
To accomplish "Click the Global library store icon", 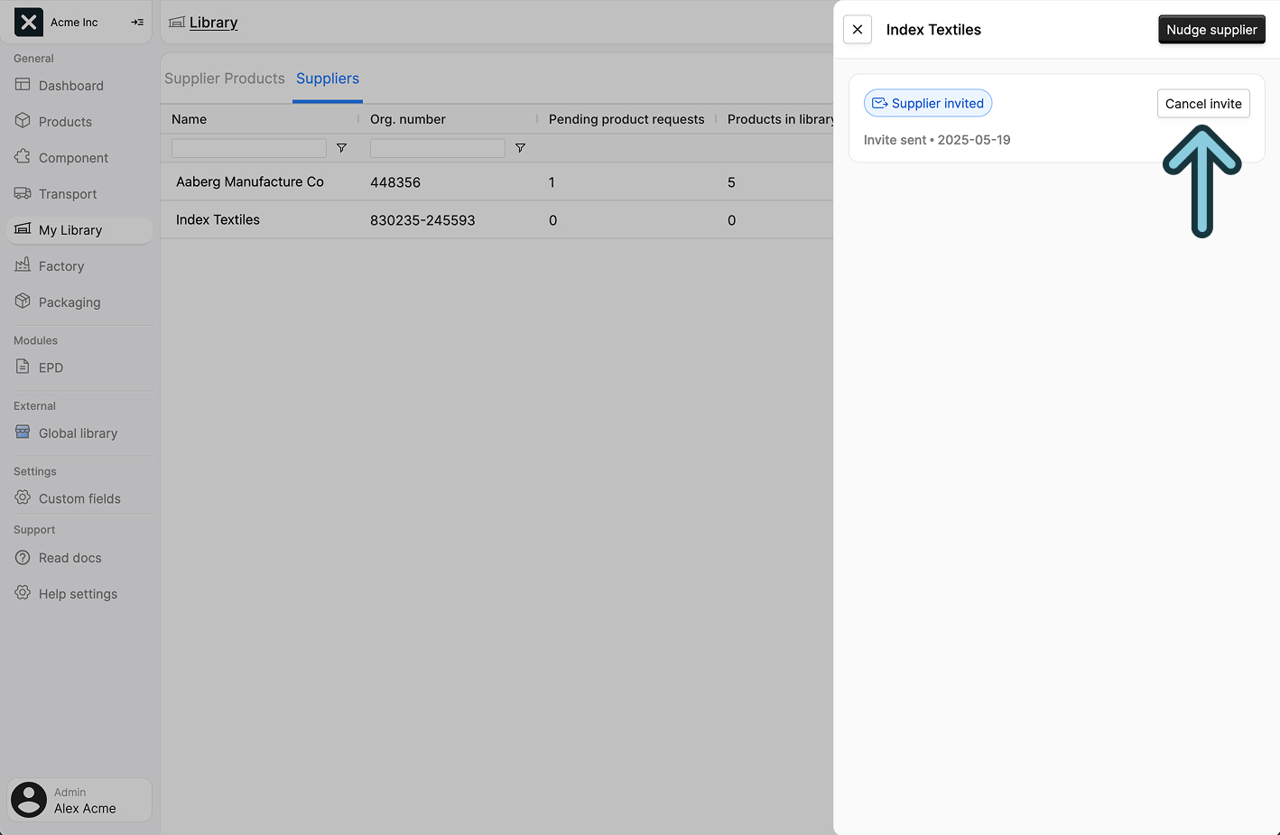I will [23, 432].
